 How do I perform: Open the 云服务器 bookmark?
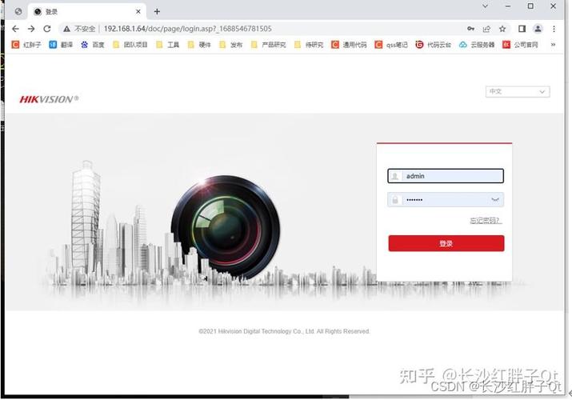click(x=477, y=45)
